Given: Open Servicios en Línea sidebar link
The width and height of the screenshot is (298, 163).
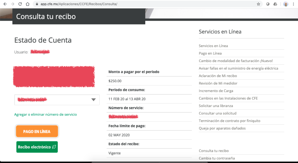Looking at the screenshot, I should (x=213, y=46).
